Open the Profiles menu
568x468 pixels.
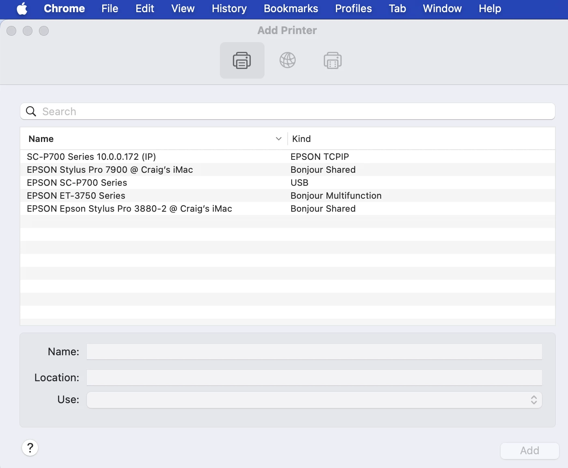(353, 9)
